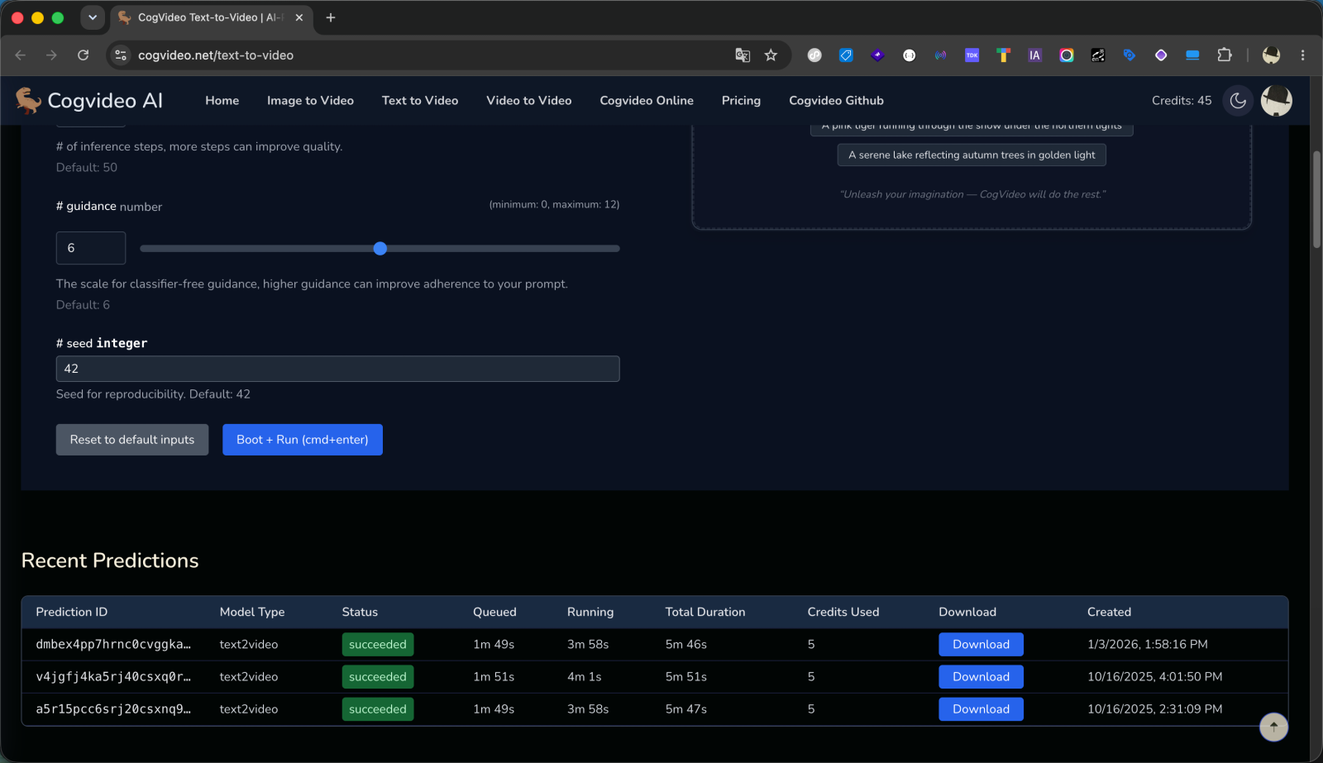Click running time 4m 1s
This screenshot has width=1323, height=763.
tap(584, 677)
